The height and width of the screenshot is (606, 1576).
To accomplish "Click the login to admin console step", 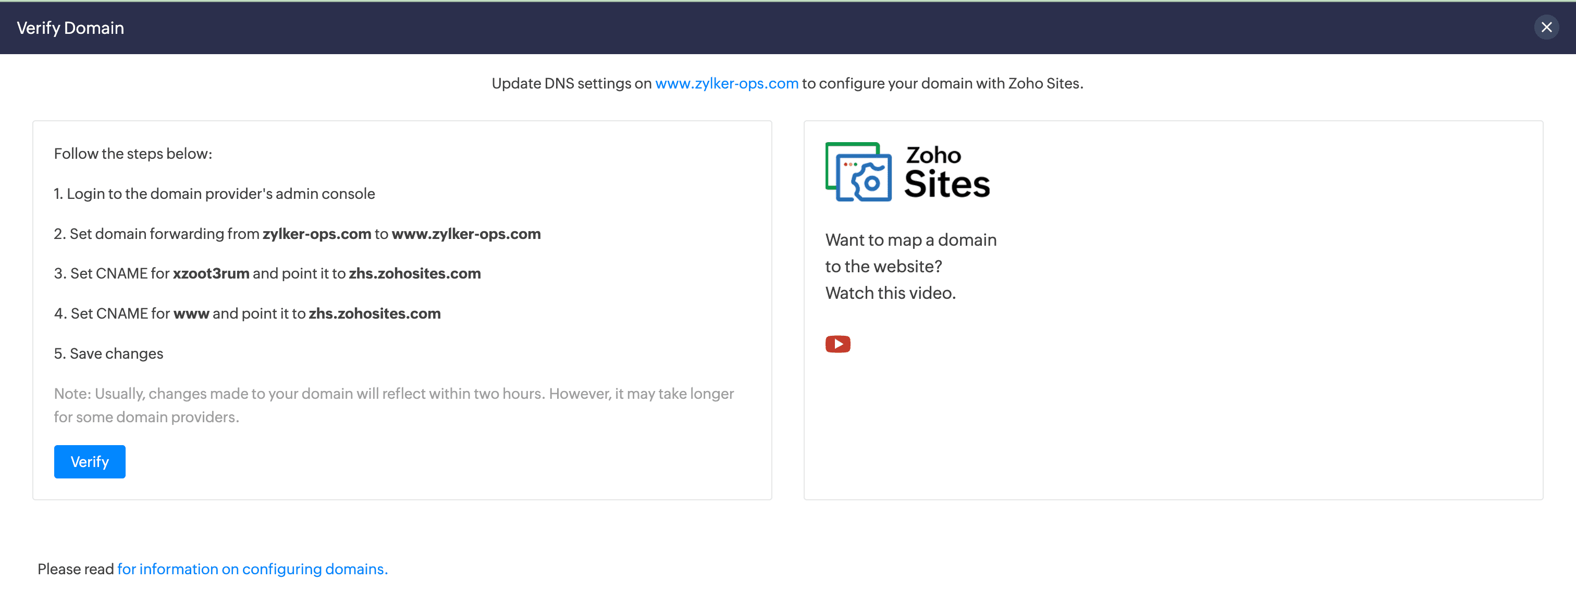I will (214, 194).
